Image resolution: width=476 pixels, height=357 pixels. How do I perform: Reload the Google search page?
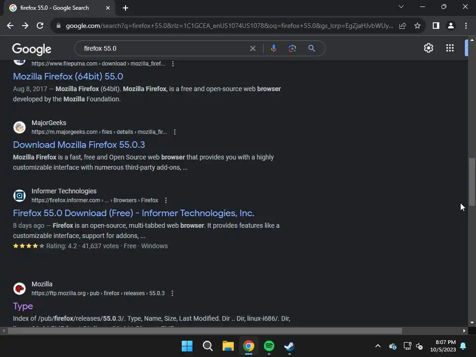pos(40,26)
